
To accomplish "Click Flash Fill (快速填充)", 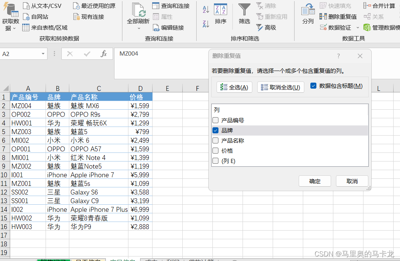I will [x=336, y=6].
